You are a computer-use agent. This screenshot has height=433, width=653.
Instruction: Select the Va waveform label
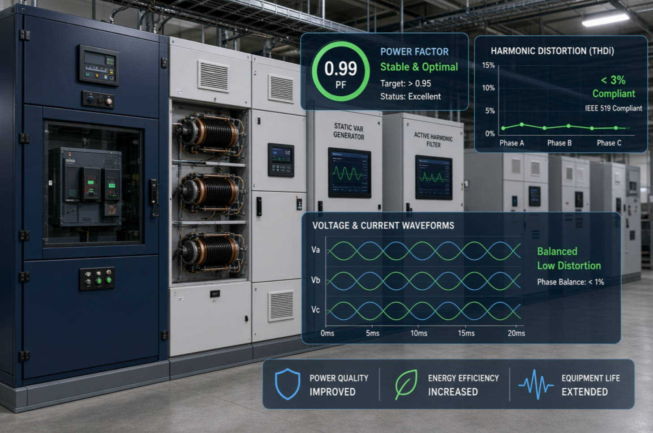point(316,250)
